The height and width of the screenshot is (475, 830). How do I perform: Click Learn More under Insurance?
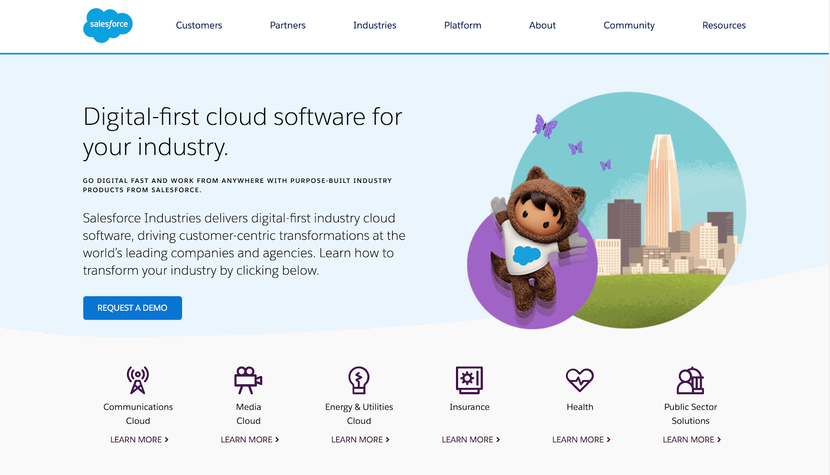471,439
